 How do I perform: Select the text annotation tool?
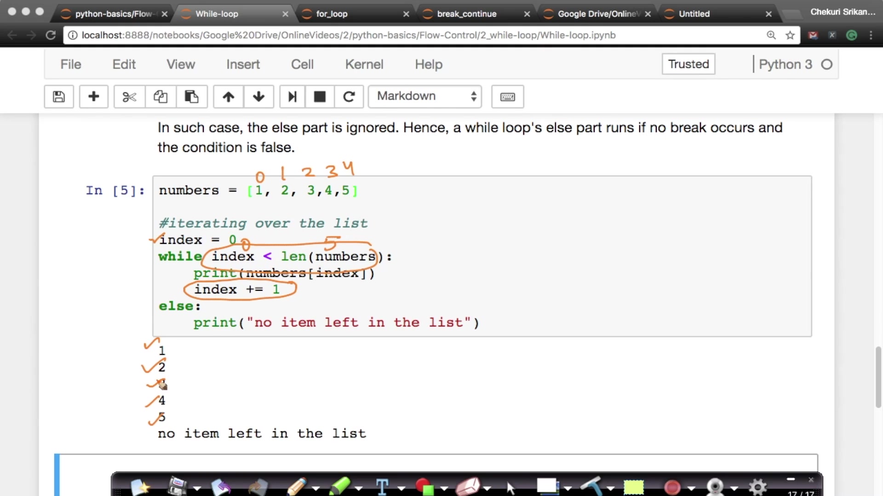point(383,486)
